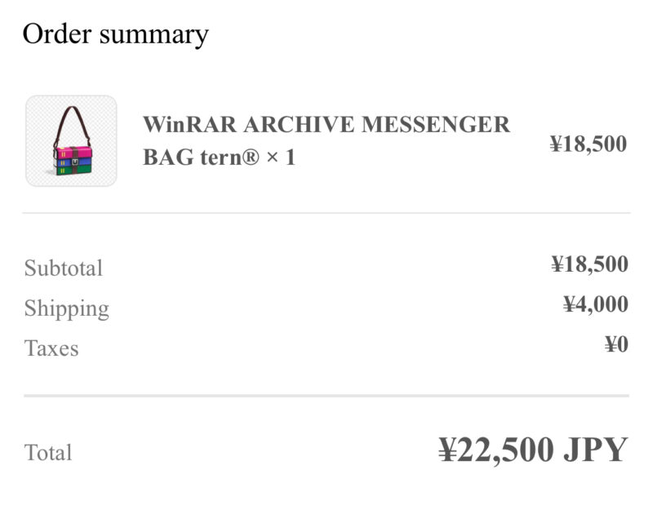Click the WinRAR messenger bag thumbnail
Viewport: 653px width, 519px height.
click(x=71, y=140)
